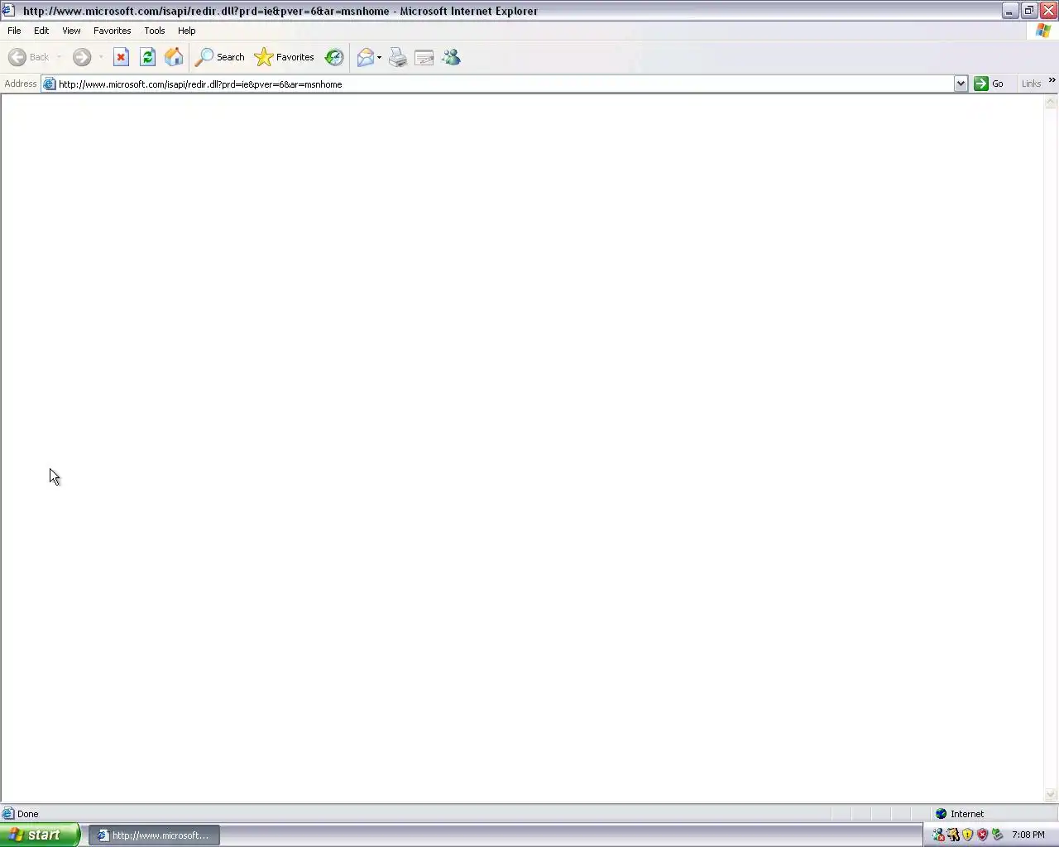Click the yellow security shield tray icon
Viewport: 1059px width, 847px height.
[967, 835]
